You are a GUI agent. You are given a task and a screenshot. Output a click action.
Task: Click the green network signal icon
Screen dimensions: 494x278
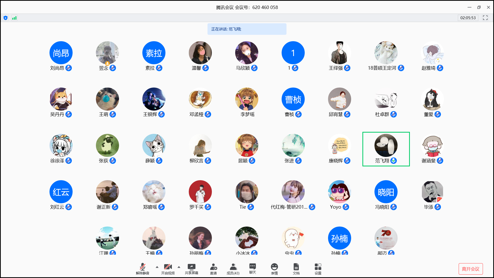pyautogui.click(x=14, y=18)
